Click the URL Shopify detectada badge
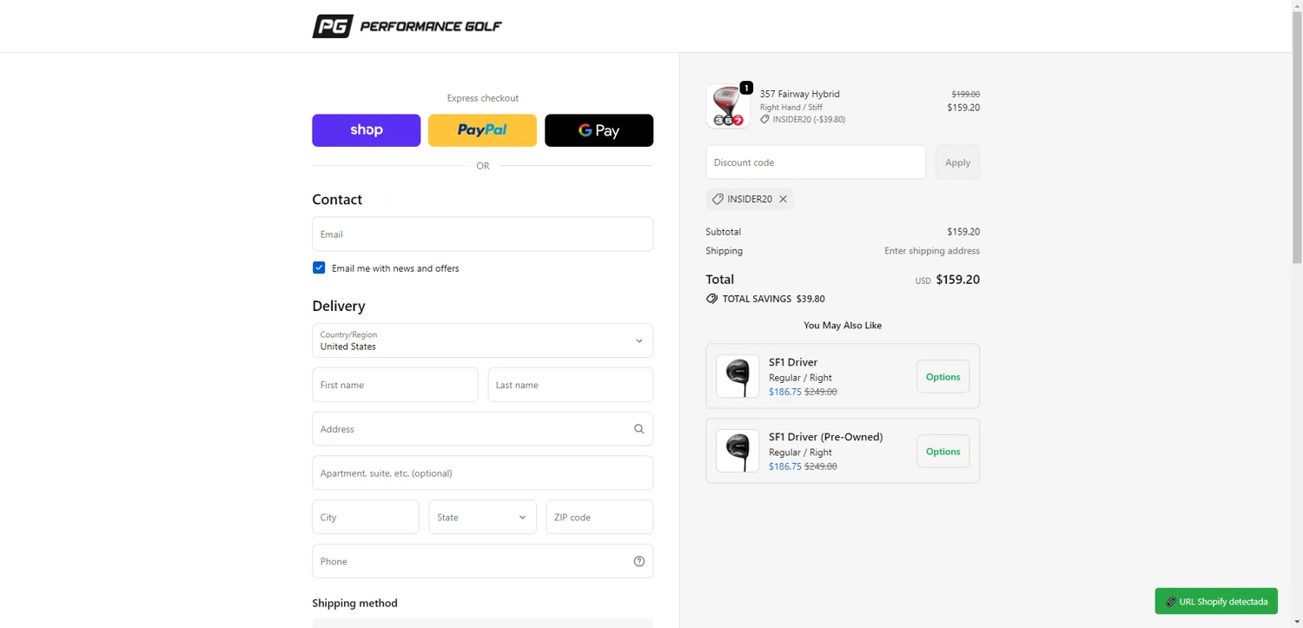1303x628 pixels. click(x=1215, y=601)
